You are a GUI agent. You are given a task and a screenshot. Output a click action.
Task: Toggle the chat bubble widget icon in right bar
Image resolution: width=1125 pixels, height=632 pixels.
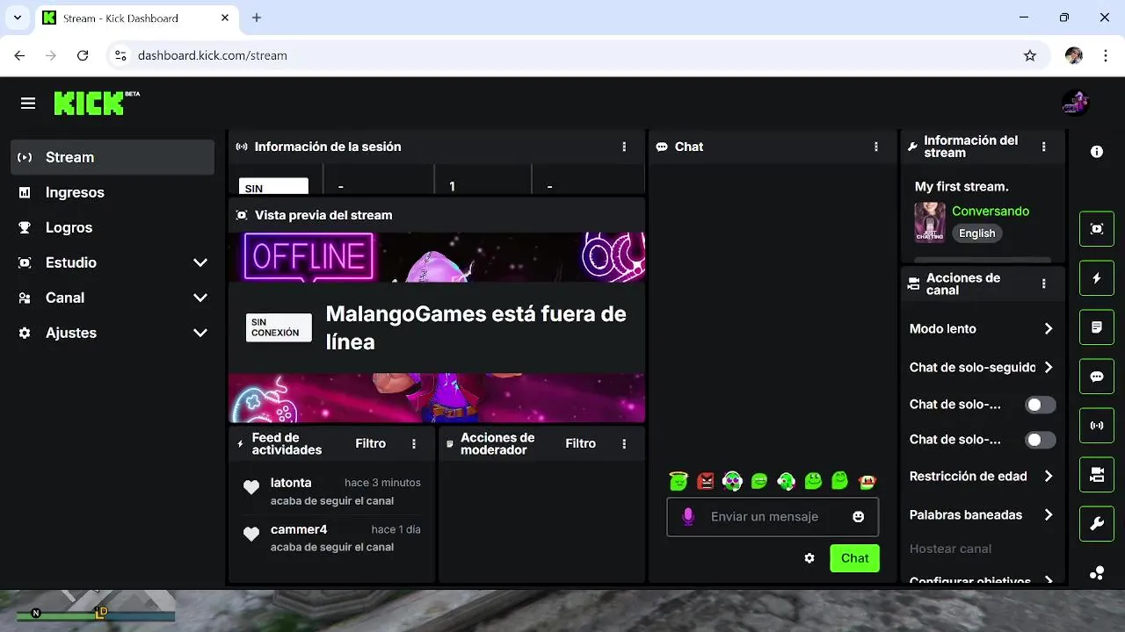[1097, 377]
